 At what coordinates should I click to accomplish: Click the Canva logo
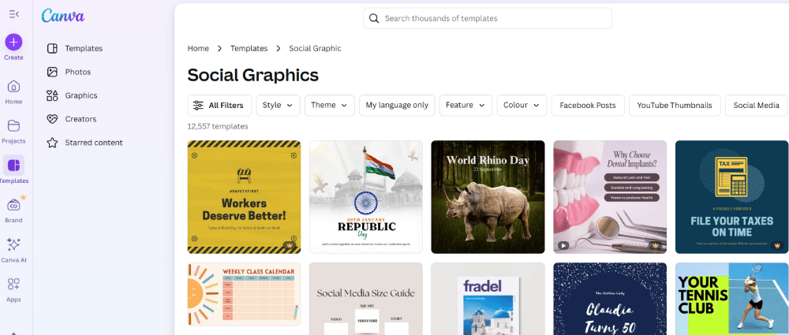(63, 16)
